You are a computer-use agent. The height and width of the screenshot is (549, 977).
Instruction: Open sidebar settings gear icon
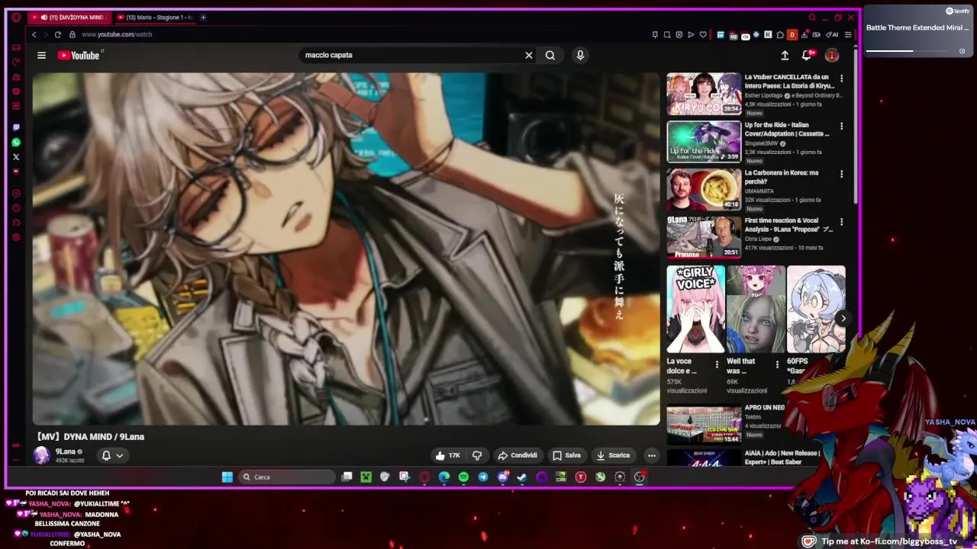pos(16,237)
